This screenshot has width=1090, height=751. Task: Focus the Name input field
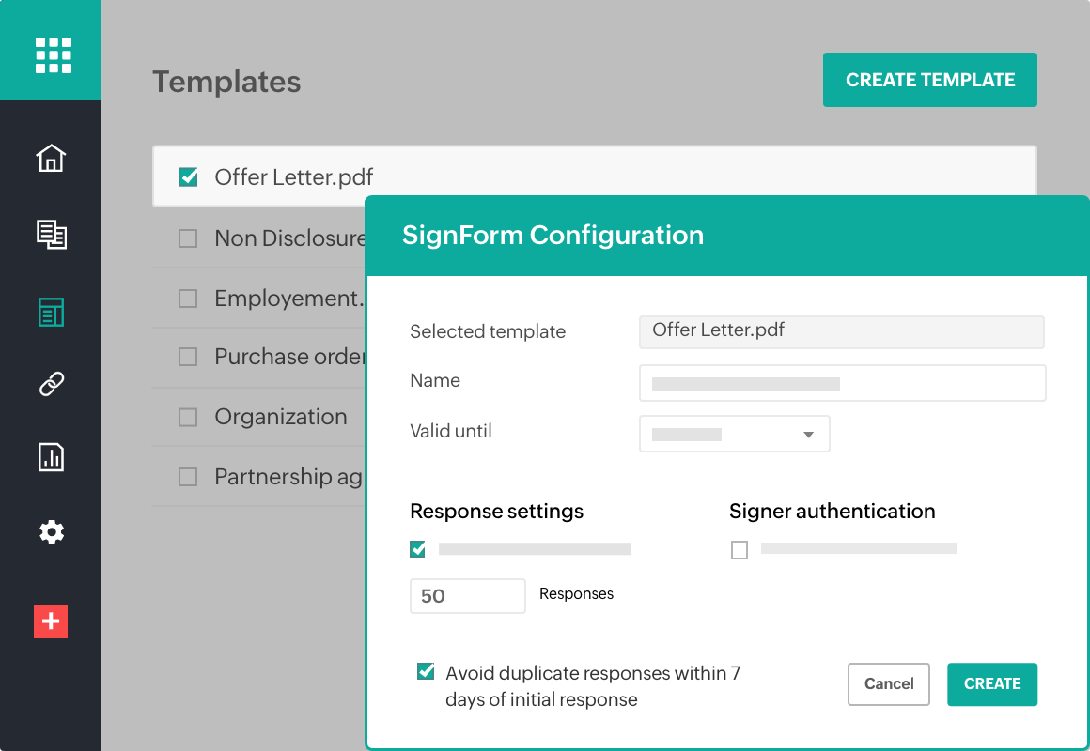[x=842, y=383]
